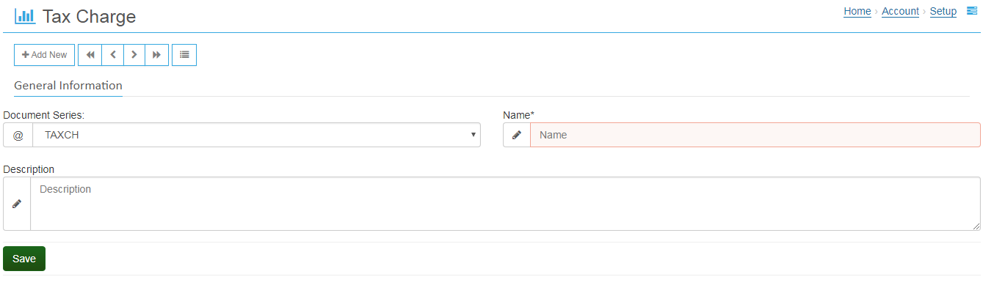Open the Home breadcrumb link
The height and width of the screenshot is (296, 983).
857,11
